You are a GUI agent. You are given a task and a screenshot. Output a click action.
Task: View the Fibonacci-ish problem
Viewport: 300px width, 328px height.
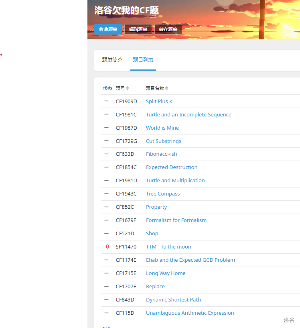coord(161,154)
